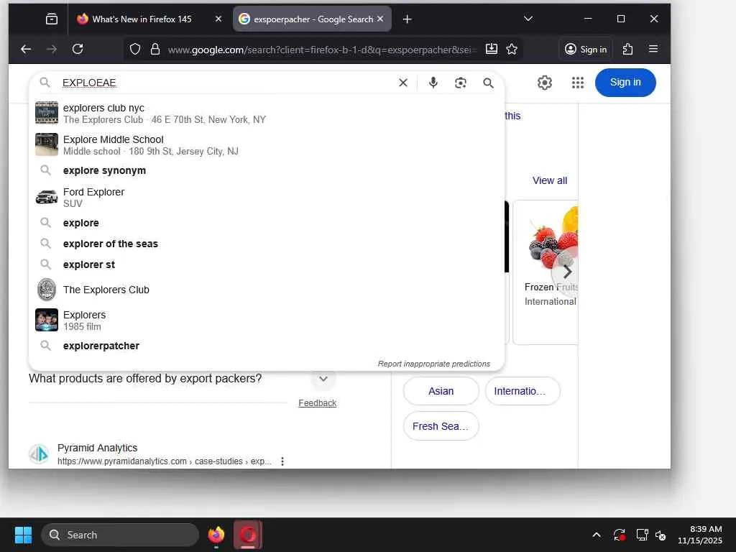Choose suggestion 'Explore Middle School'
736x552 pixels.
pos(267,145)
